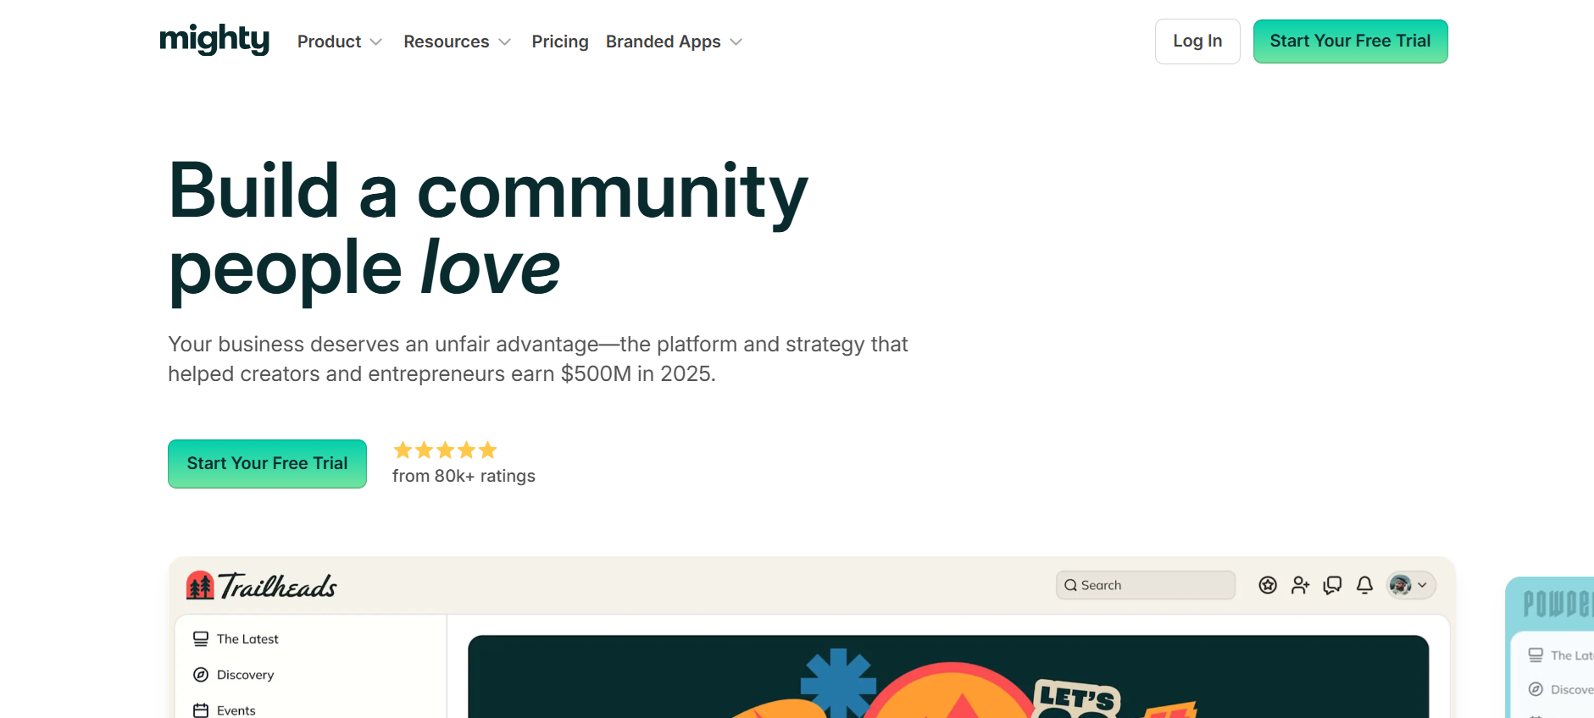Click the mighty logo
Image resolution: width=1594 pixels, height=718 pixels.
point(214,40)
